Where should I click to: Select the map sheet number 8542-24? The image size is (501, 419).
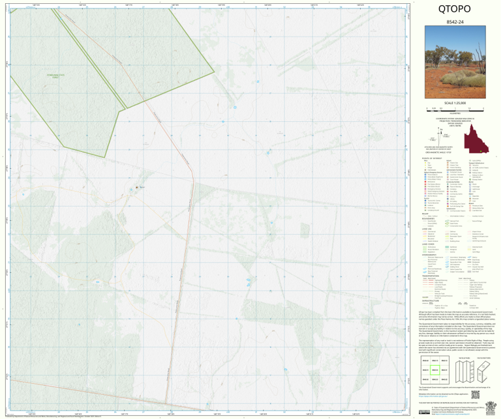tap(455, 22)
